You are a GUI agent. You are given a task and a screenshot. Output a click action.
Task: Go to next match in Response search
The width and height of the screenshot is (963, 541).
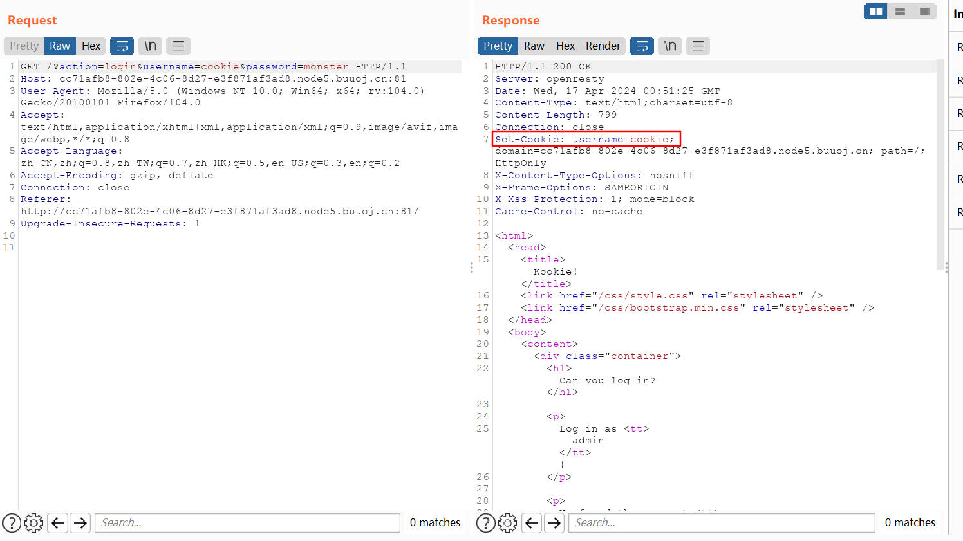554,523
